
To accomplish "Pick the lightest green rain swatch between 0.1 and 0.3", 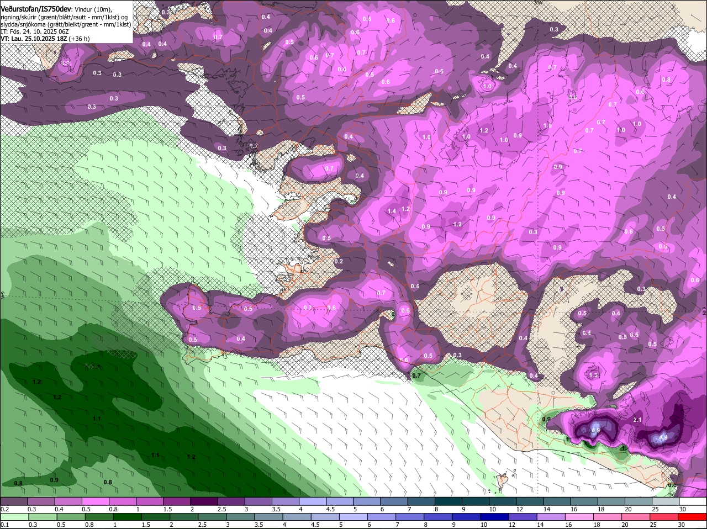I will [14, 516].
